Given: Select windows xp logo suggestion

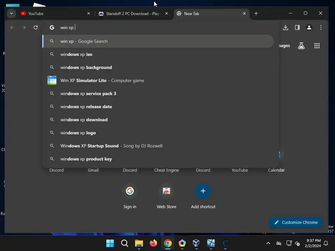Looking at the screenshot, I should coord(158,133).
